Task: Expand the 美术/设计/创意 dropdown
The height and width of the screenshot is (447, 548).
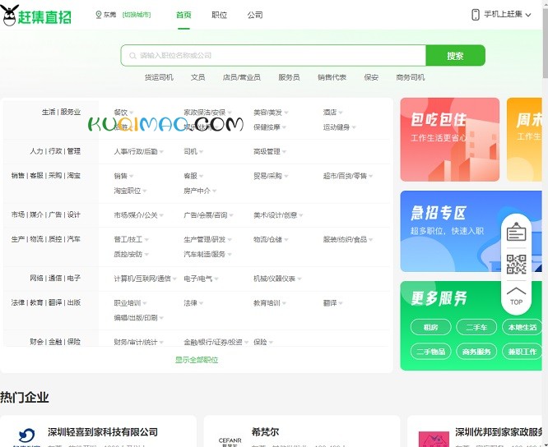Action: tap(278, 215)
